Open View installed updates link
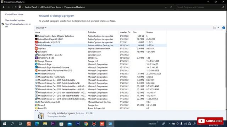The width and height of the screenshot is (227, 127). click(x=15, y=20)
